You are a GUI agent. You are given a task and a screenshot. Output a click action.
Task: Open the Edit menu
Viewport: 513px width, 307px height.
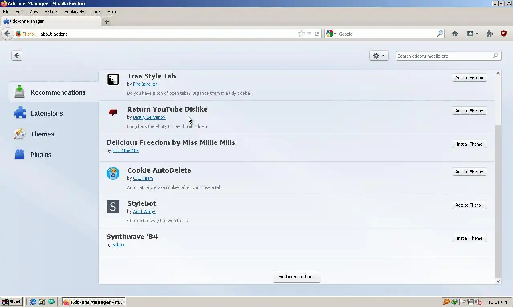click(19, 12)
